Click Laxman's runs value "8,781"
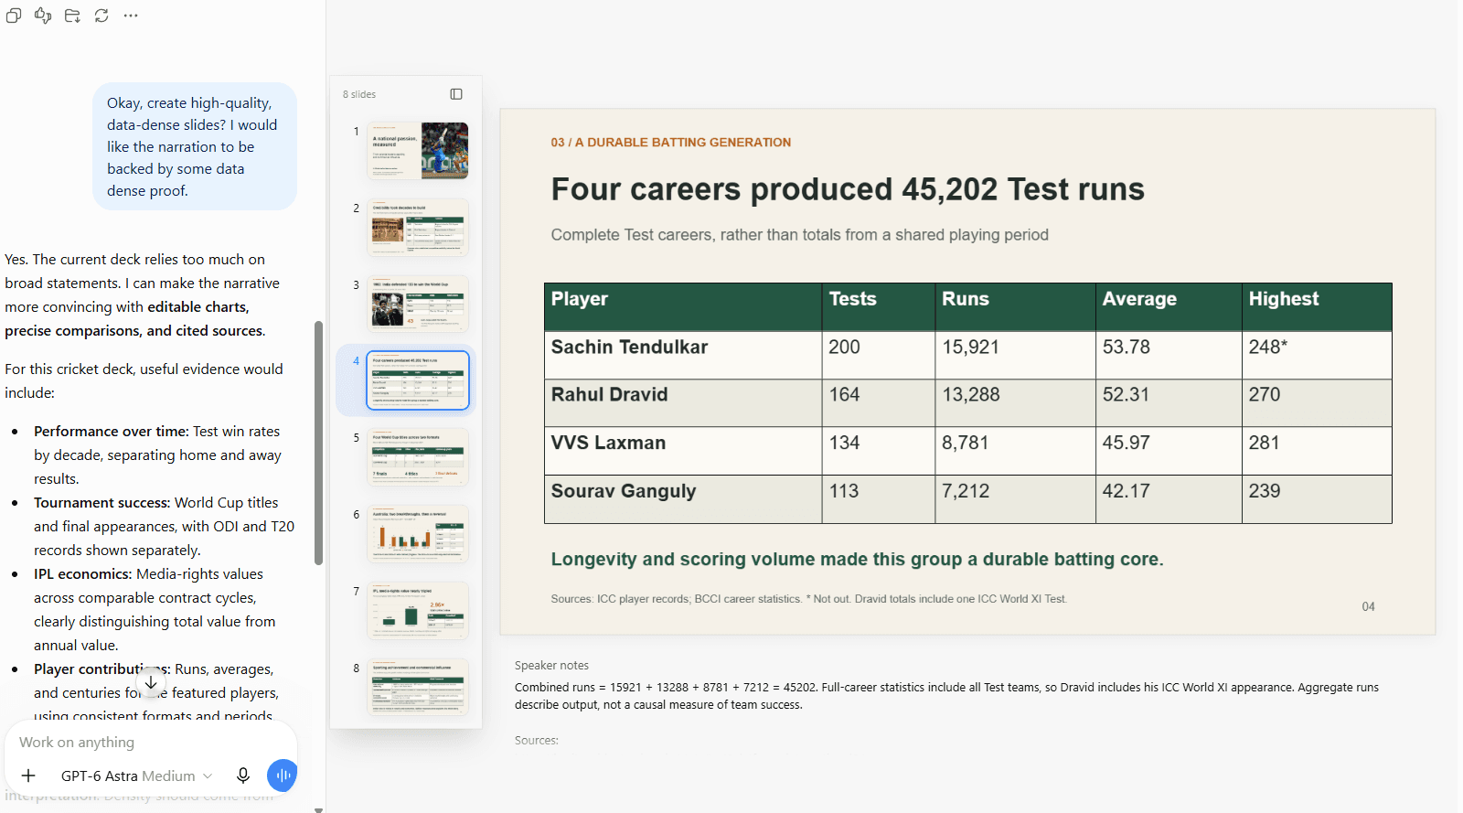Screen dimensions: 1463x813 (x=965, y=444)
